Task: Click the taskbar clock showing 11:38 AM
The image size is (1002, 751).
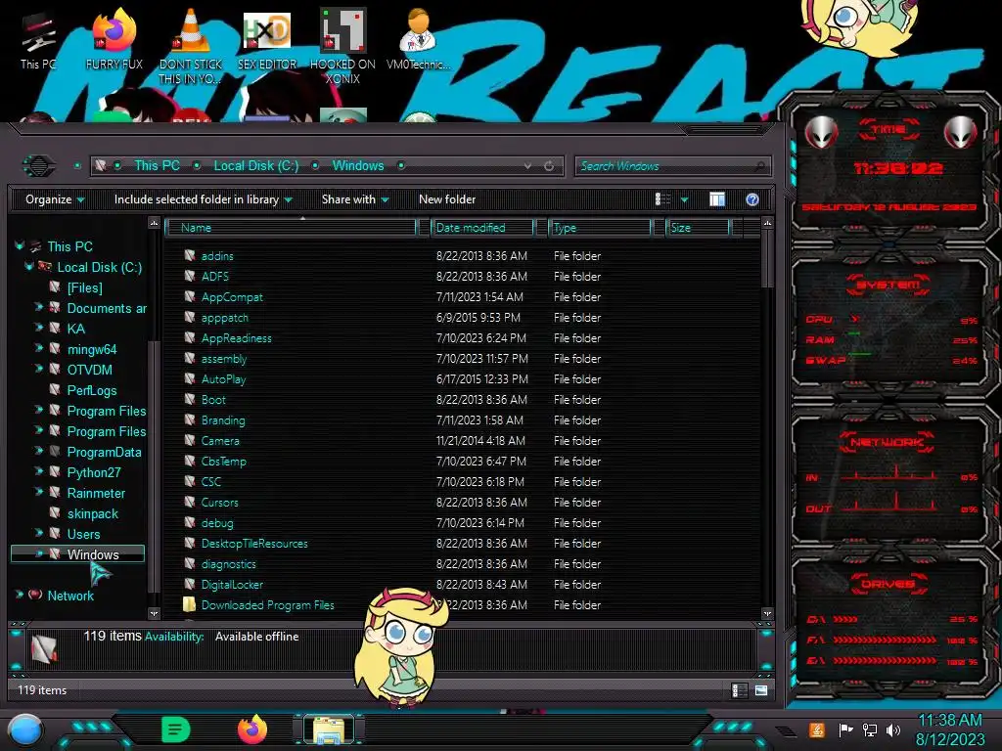Action: coord(949,729)
